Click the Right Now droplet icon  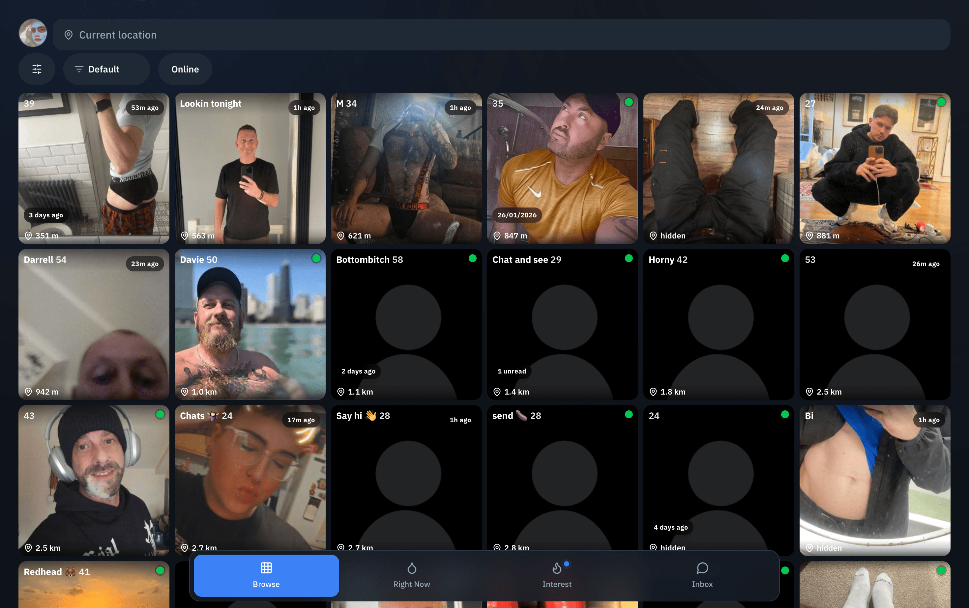point(412,568)
